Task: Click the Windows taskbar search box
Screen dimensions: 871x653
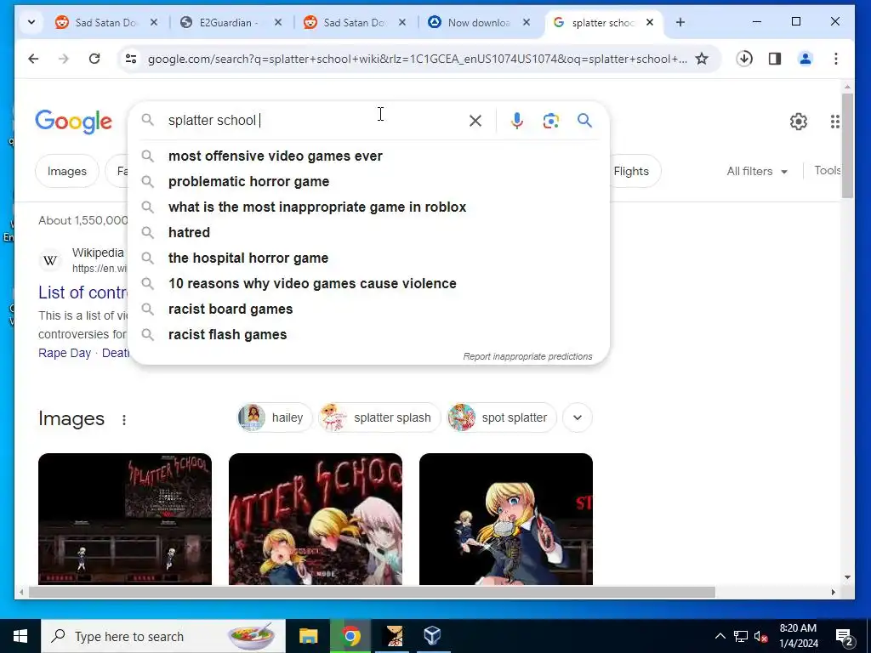Action: tap(163, 636)
